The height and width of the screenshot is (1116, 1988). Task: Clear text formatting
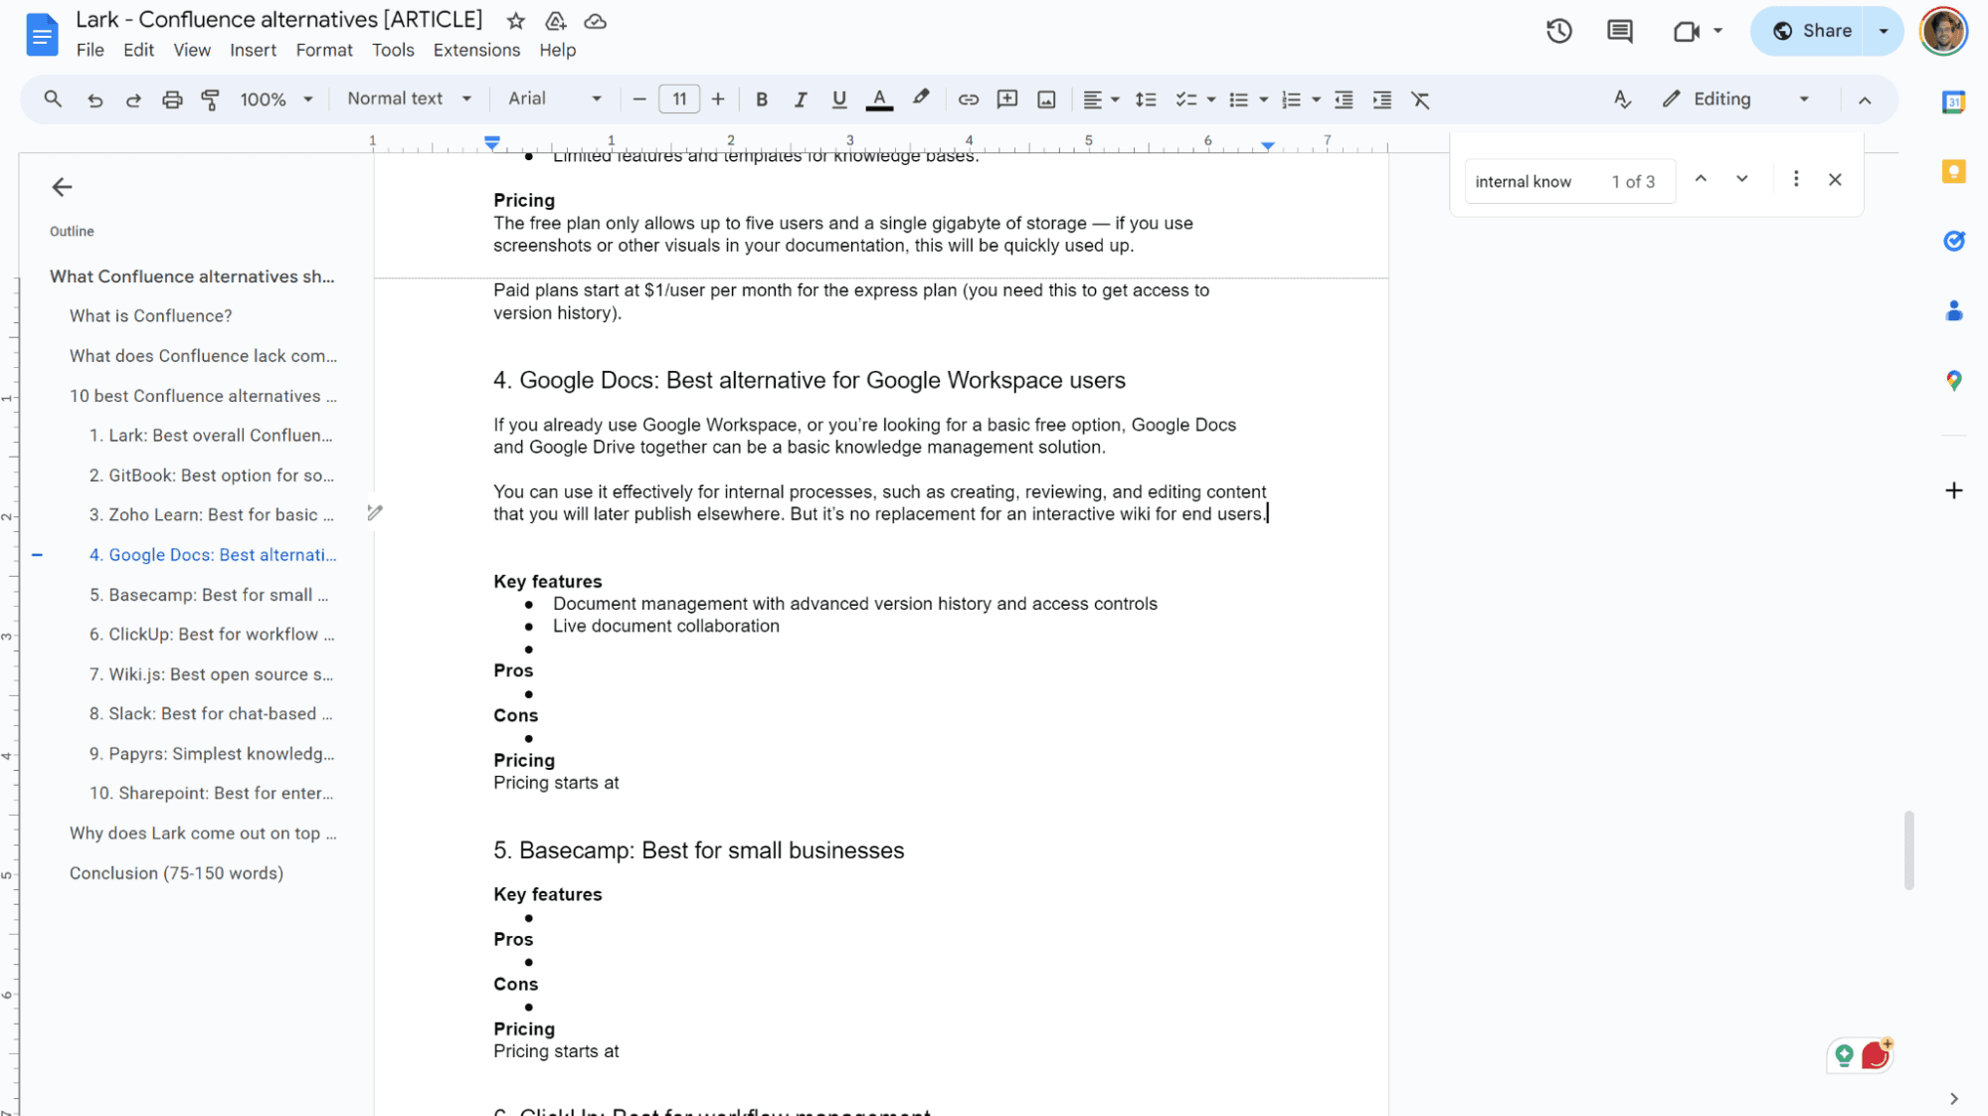1420,99
